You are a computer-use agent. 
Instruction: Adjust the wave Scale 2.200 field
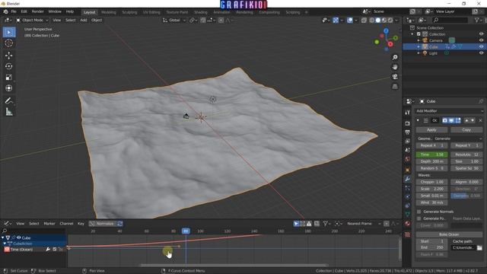click(431, 189)
